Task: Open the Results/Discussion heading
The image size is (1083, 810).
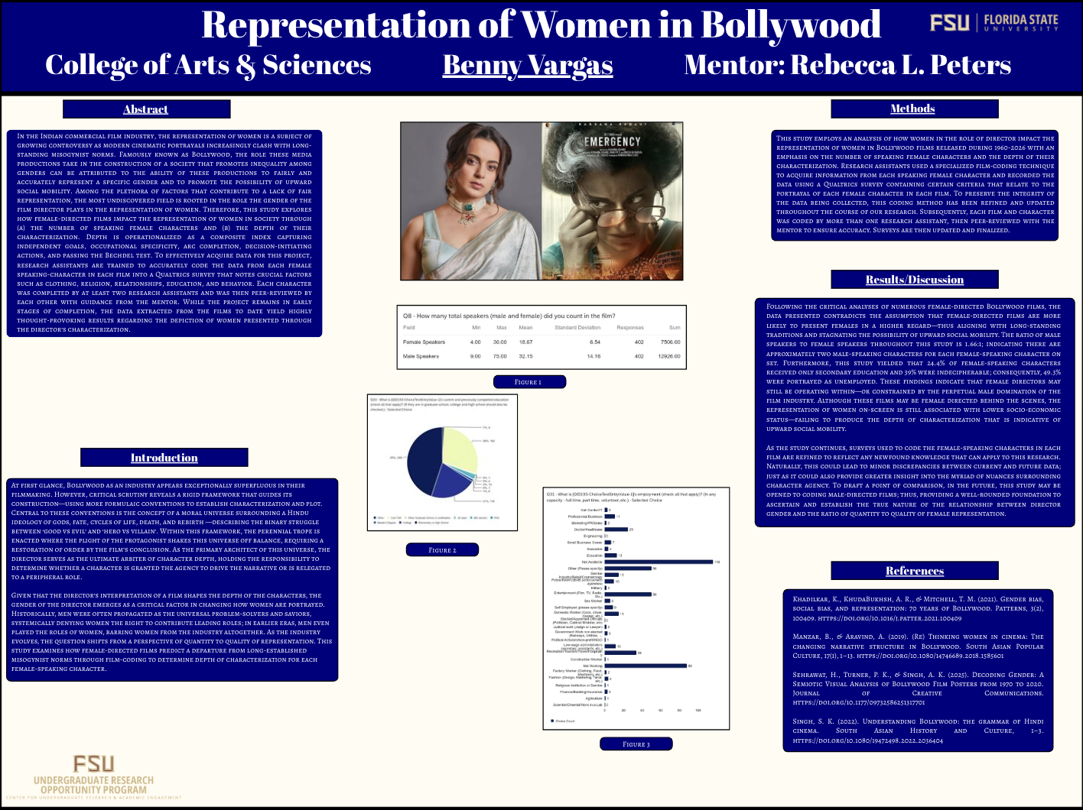Action: coord(914,280)
